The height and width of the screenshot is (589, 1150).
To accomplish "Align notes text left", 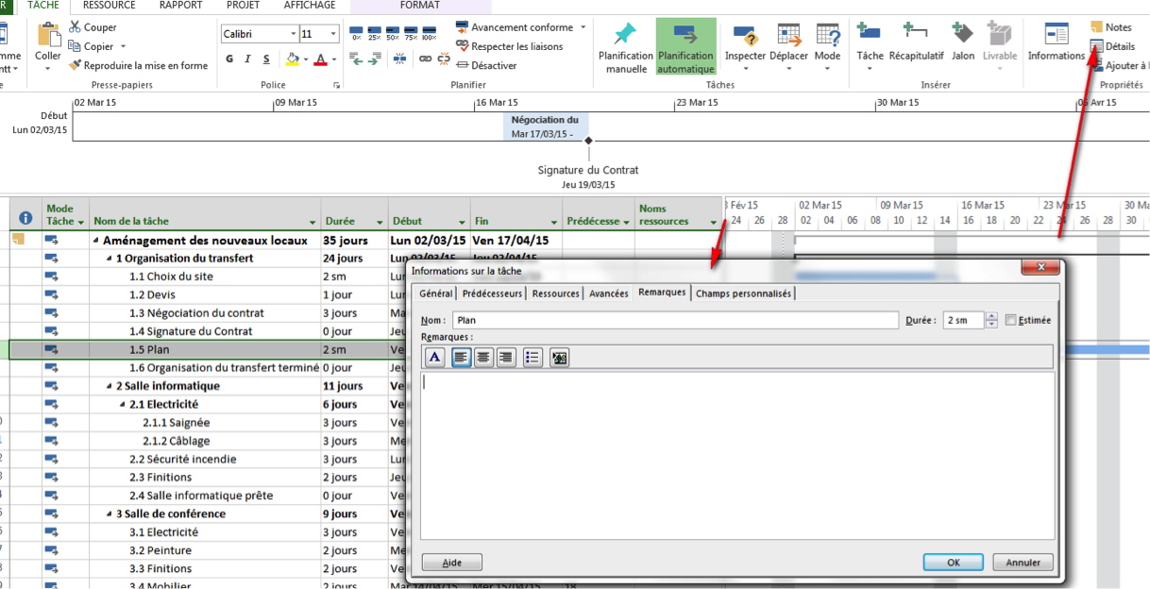I will 461,357.
